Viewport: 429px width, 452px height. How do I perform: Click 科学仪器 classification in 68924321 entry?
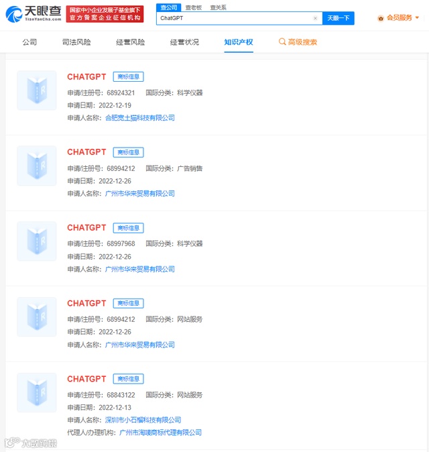(x=190, y=93)
